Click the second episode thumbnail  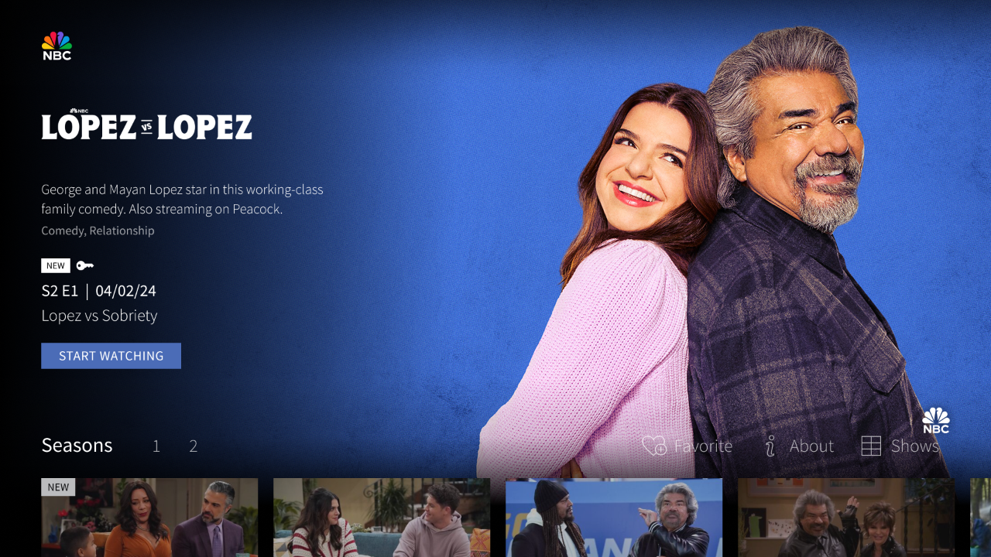(382, 517)
